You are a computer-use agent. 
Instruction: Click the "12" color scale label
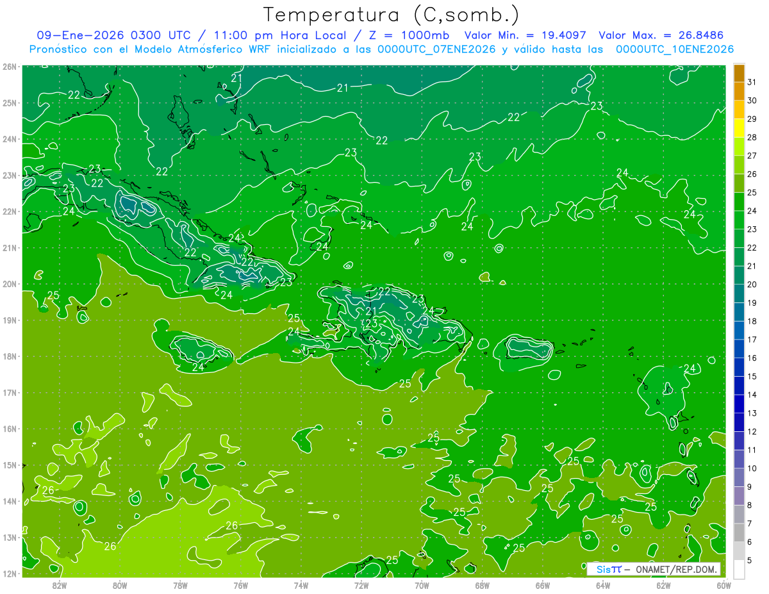[752, 432]
